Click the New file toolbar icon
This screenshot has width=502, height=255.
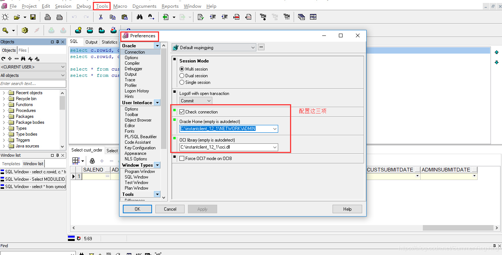point(5,17)
